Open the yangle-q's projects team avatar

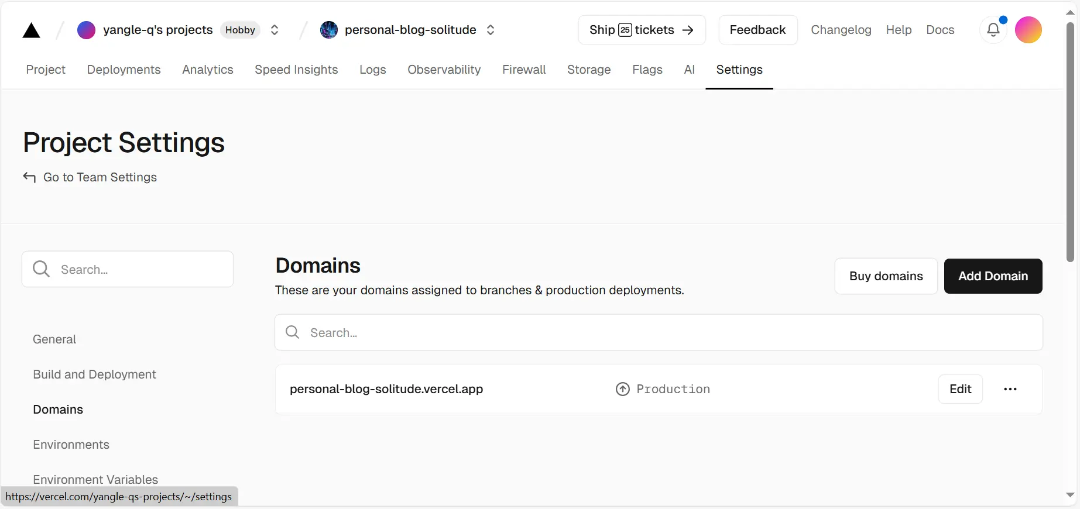point(86,30)
